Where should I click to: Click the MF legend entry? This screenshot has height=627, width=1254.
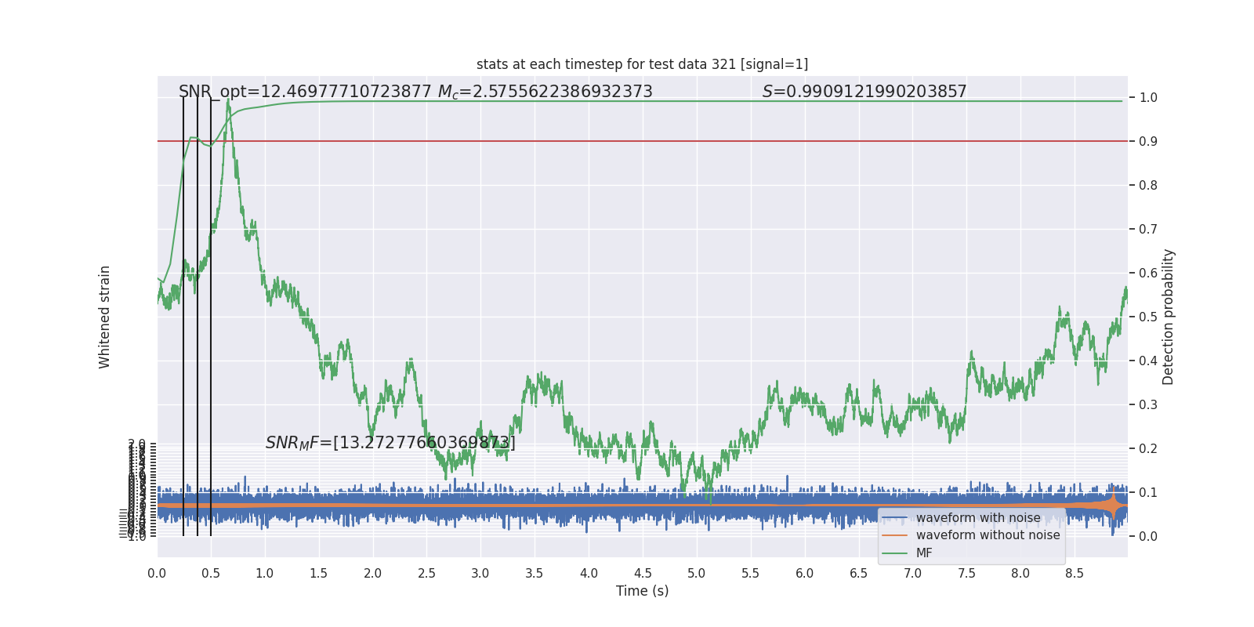coord(924,553)
